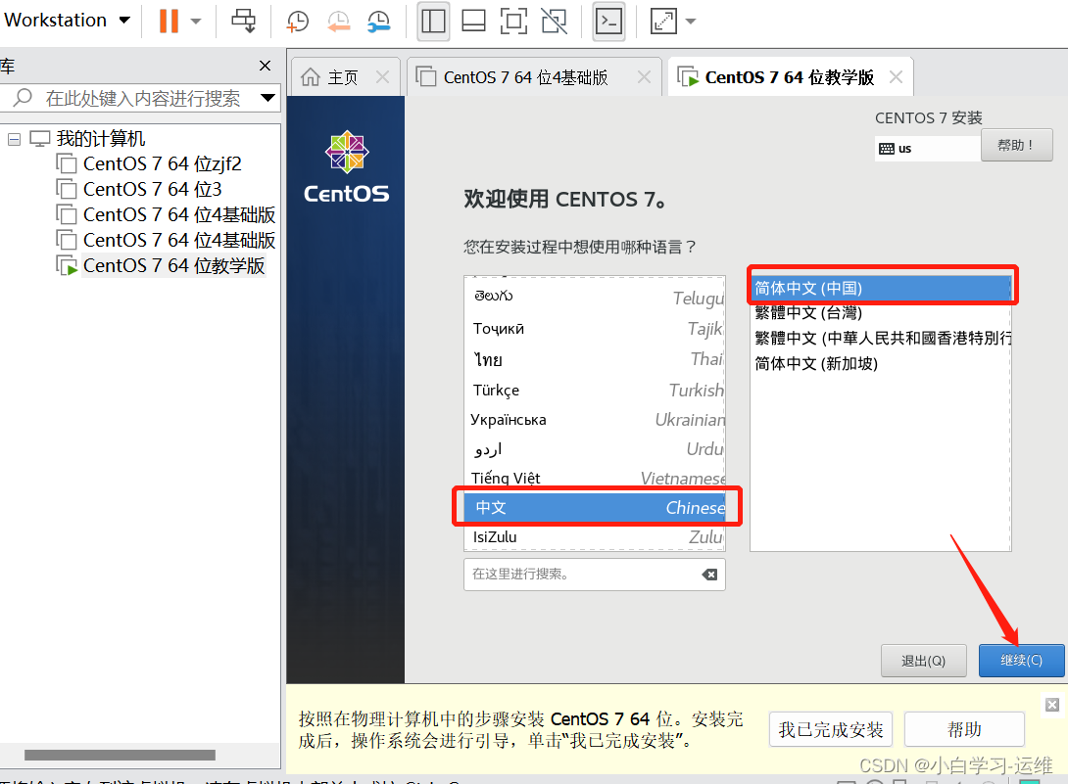The image size is (1068, 784).
Task: Choose 简体中文 (新加坡) locale
Action: (882, 363)
